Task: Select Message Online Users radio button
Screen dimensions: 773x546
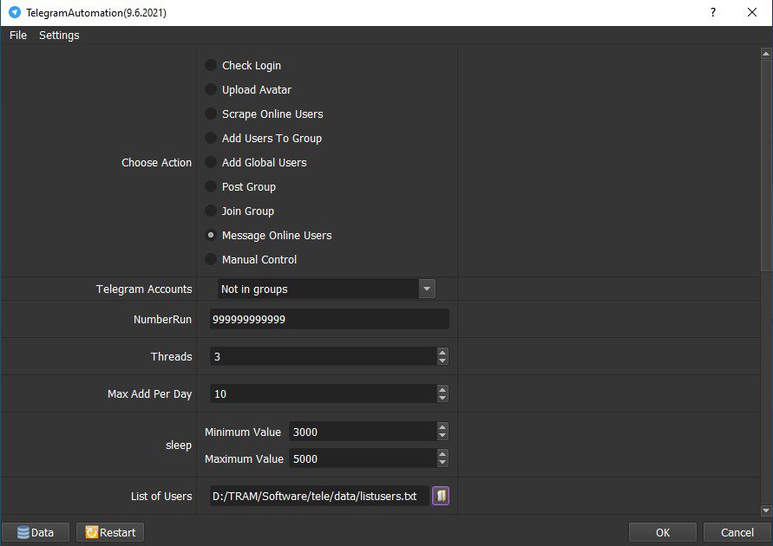Action: click(269, 235)
